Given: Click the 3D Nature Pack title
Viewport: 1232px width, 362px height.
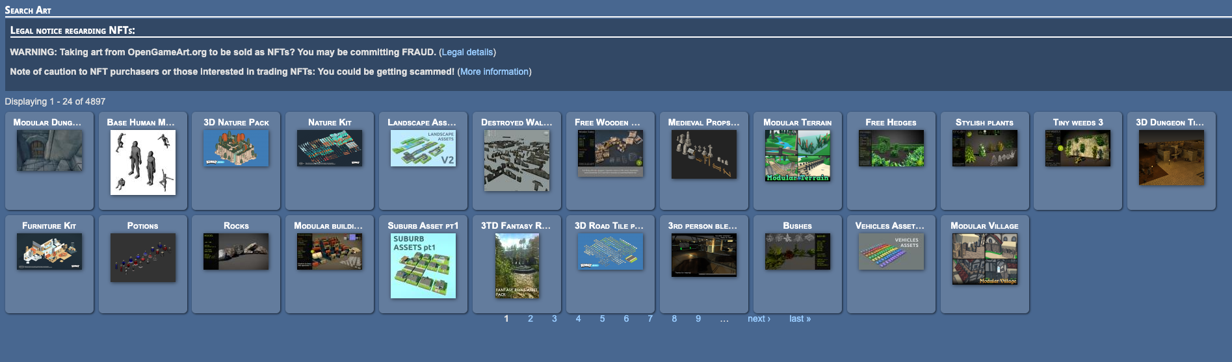Looking at the screenshot, I should [236, 122].
